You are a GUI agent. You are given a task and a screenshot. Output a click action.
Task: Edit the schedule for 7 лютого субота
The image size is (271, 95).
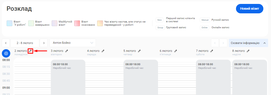coord(212,51)
